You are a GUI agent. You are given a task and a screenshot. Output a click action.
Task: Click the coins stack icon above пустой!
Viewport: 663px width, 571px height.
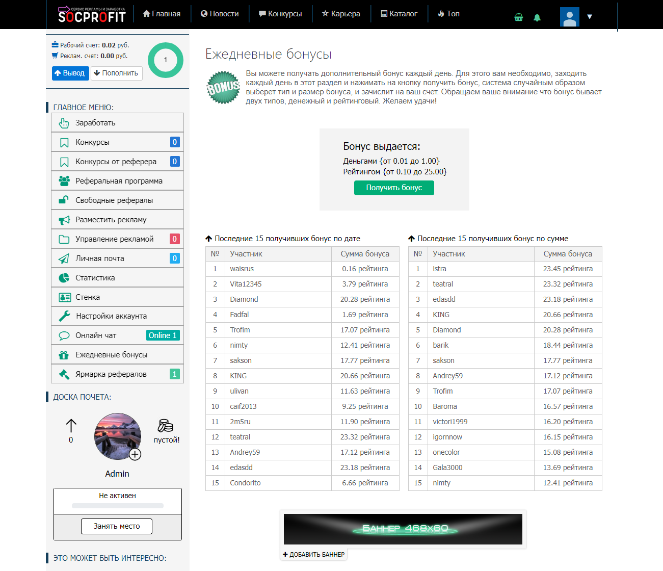(166, 426)
